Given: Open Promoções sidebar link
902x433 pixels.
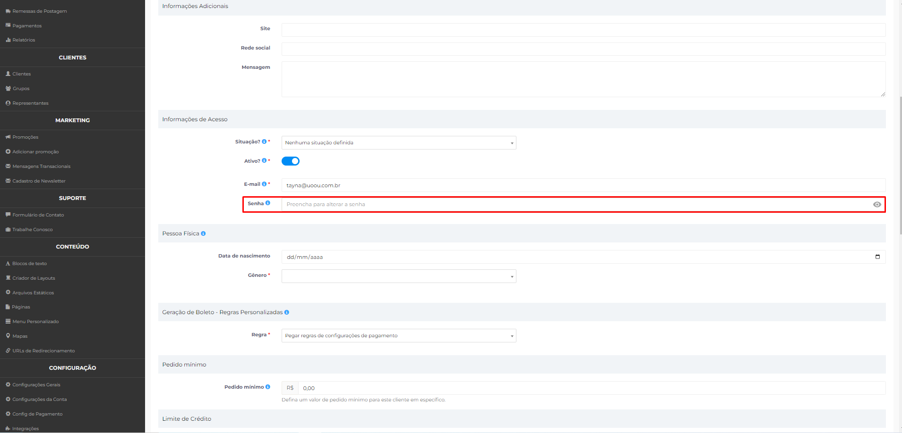Looking at the screenshot, I should click(x=26, y=137).
